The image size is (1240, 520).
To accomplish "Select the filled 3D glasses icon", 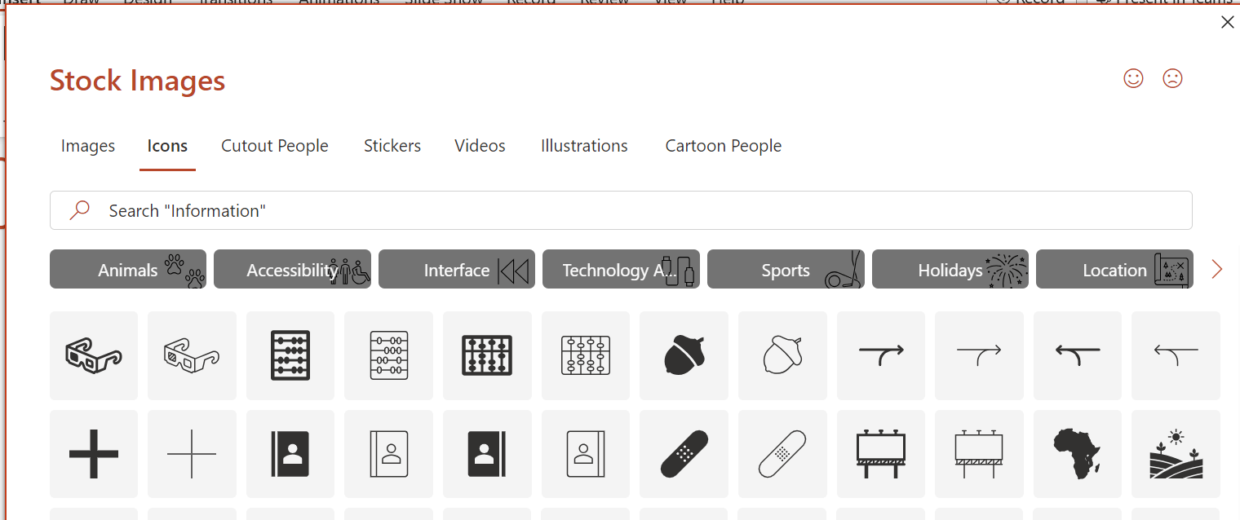I will [94, 355].
